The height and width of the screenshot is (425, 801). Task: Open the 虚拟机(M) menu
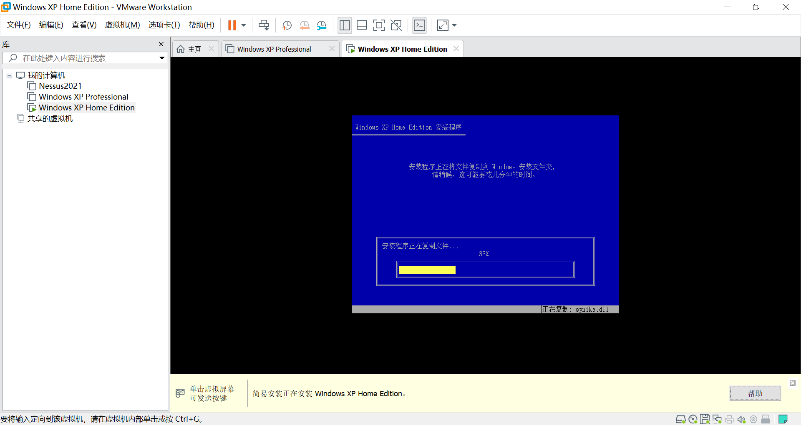(x=122, y=25)
